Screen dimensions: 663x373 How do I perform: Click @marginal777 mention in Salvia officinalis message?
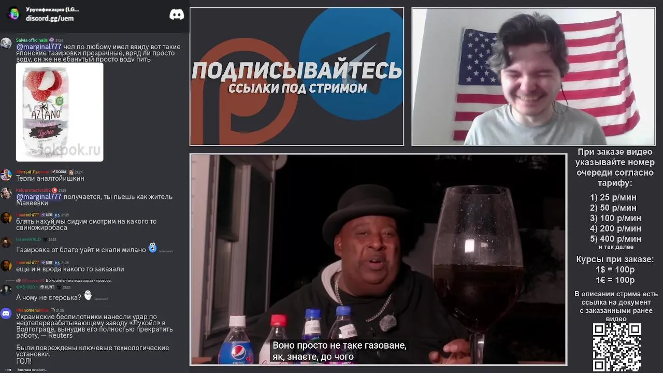(x=39, y=47)
